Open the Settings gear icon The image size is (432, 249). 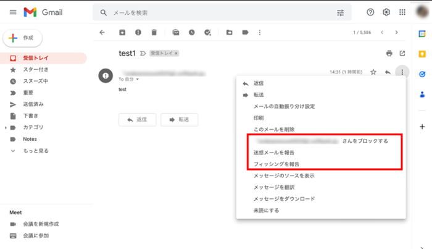(x=386, y=12)
